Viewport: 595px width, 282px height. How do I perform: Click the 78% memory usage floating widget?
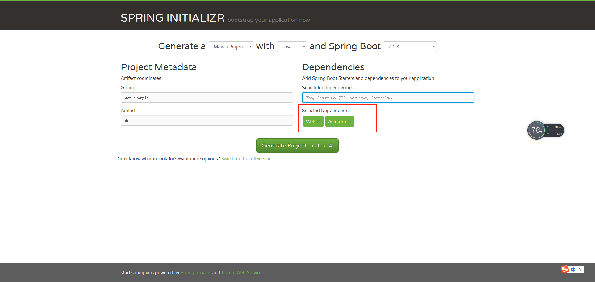pyautogui.click(x=536, y=130)
